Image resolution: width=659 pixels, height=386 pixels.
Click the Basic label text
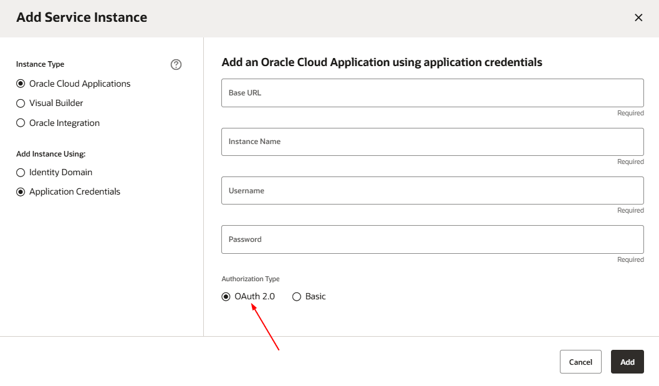315,296
